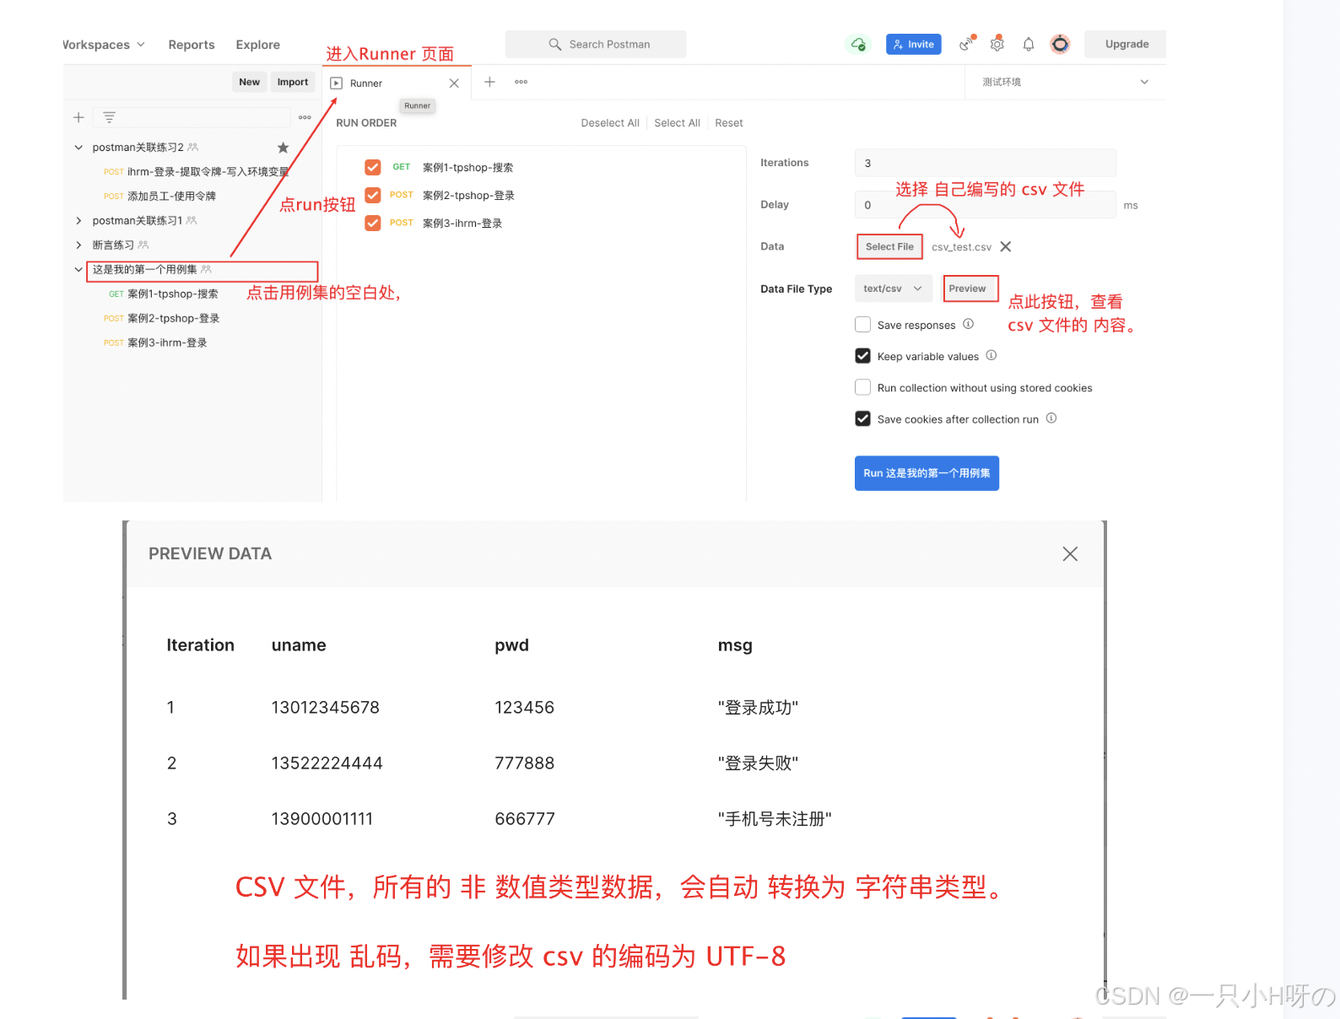Open the Data File Type text/csv dropdown

click(x=894, y=288)
